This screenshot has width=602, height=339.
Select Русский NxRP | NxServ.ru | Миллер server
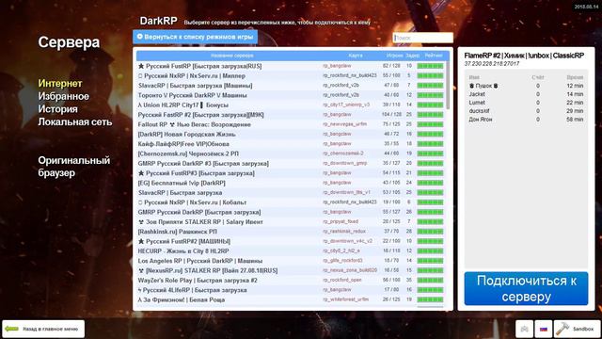[291, 75]
